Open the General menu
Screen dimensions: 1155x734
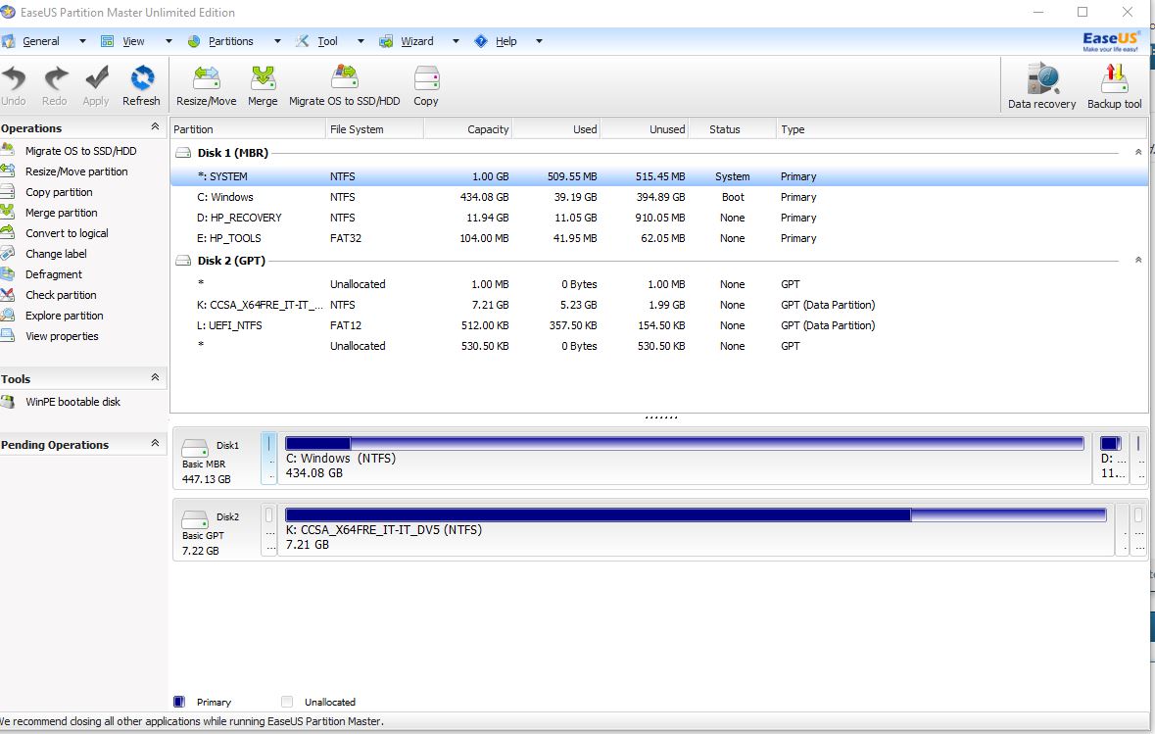[40, 41]
